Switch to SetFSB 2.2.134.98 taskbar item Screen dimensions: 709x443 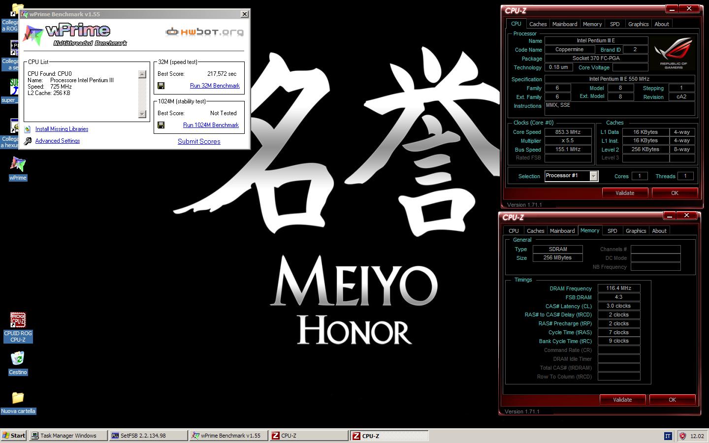click(148, 436)
